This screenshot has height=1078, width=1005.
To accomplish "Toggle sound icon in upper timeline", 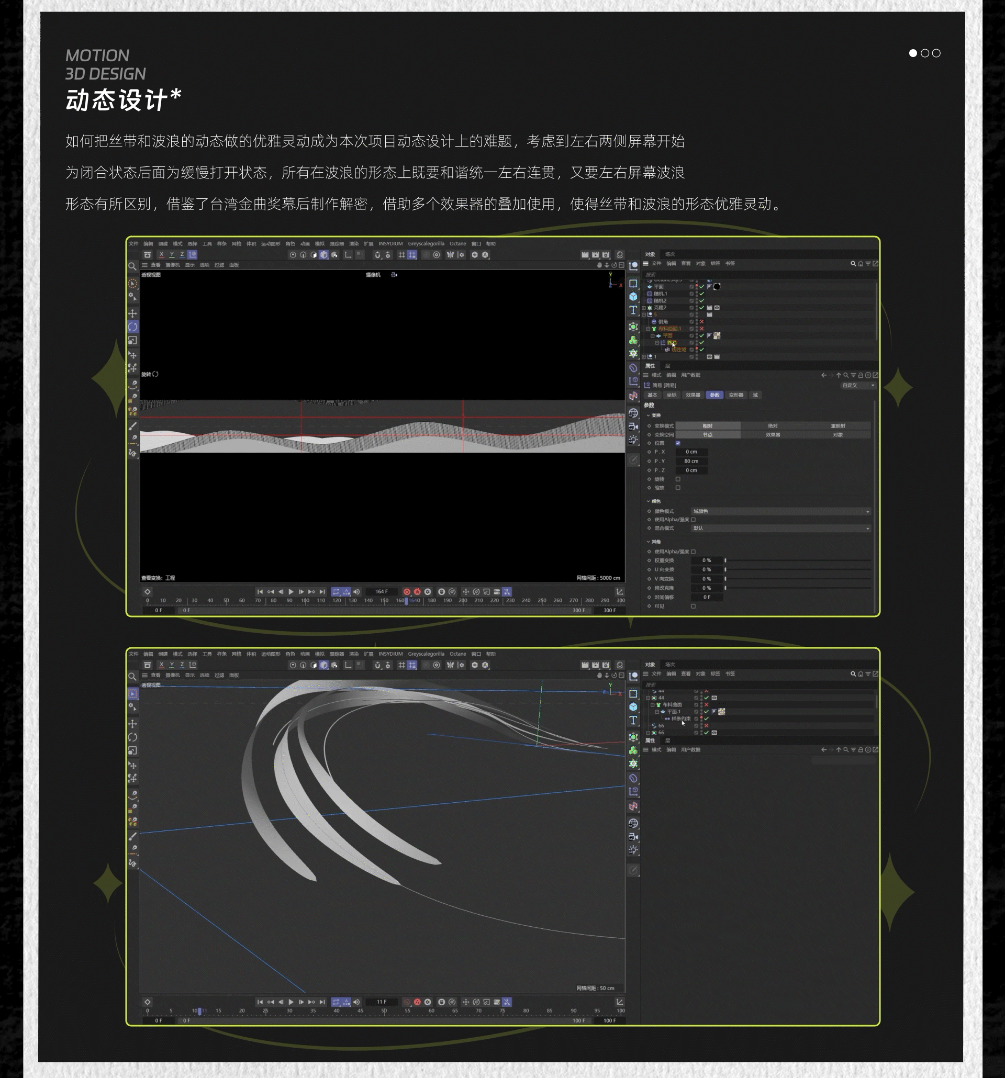I will tap(356, 592).
